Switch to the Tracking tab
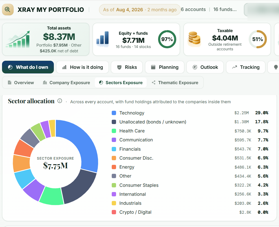 pyautogui.click(x=245, y=67)
